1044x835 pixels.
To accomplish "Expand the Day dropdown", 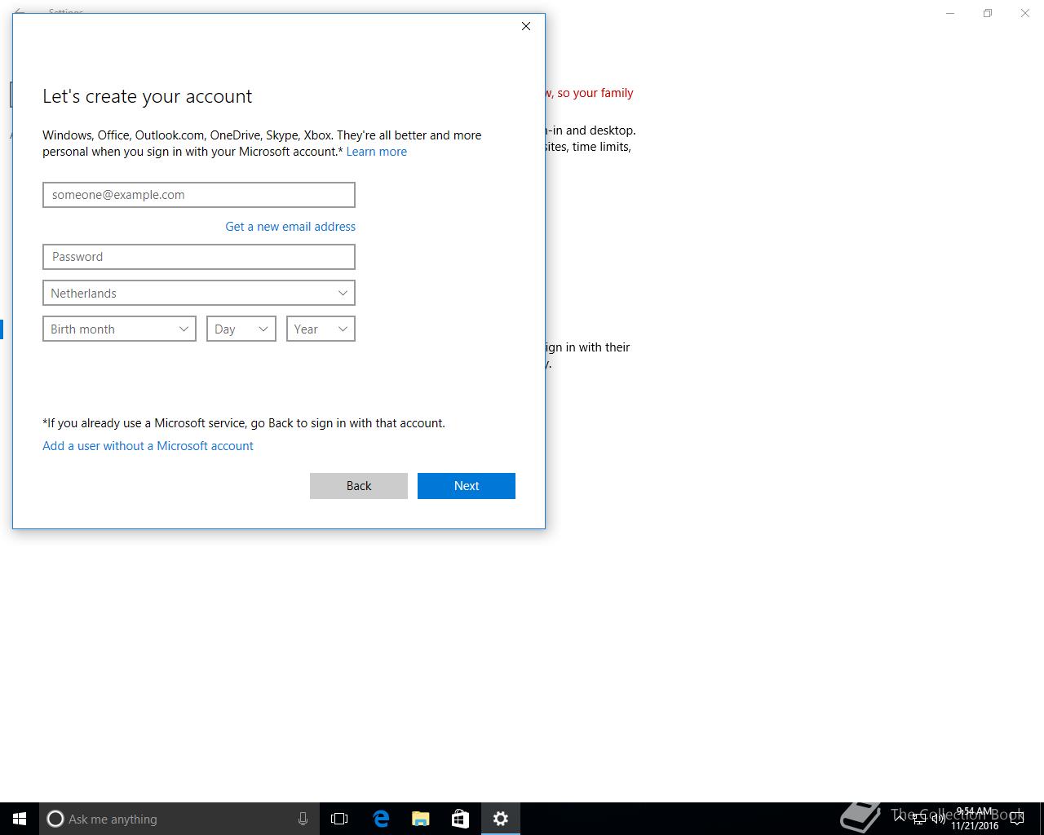I will click(x=241, y=329).
